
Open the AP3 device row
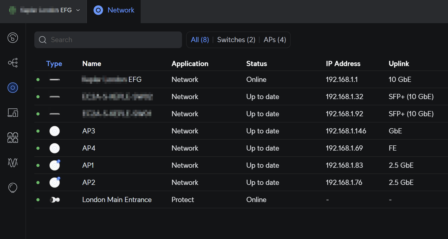tap(89, 131)
